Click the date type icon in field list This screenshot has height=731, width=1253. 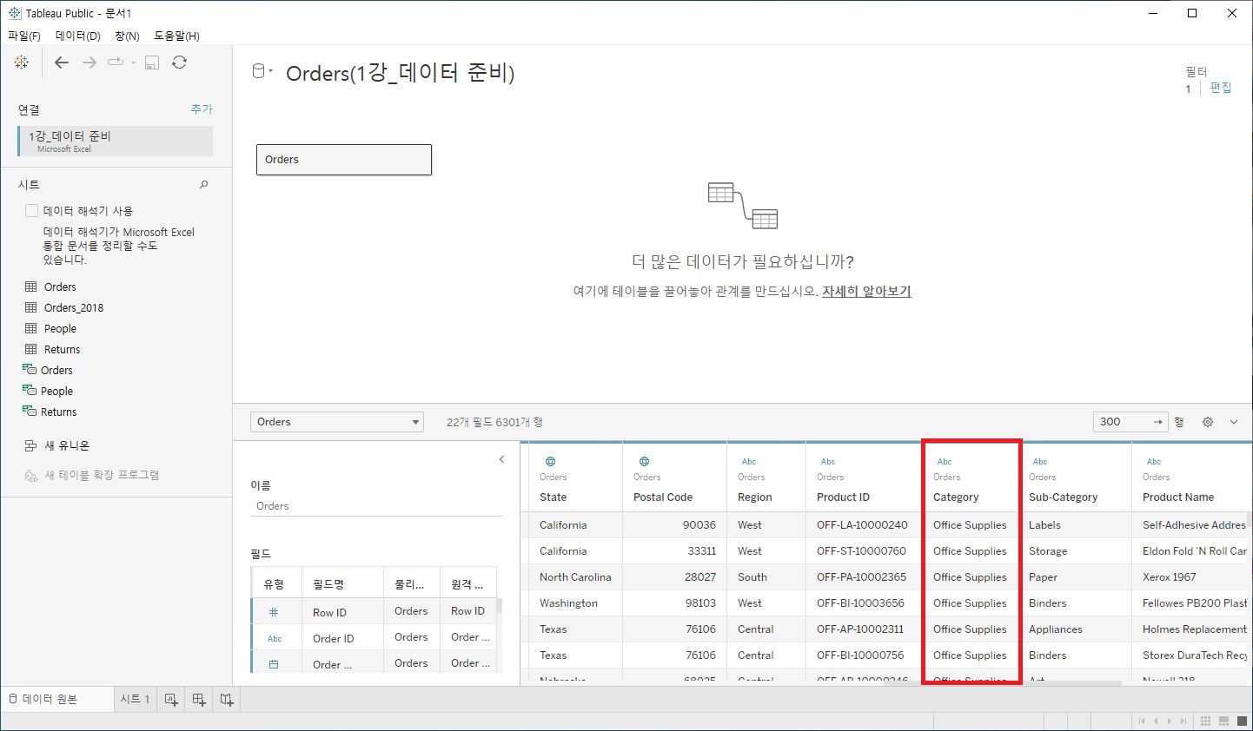274,664
